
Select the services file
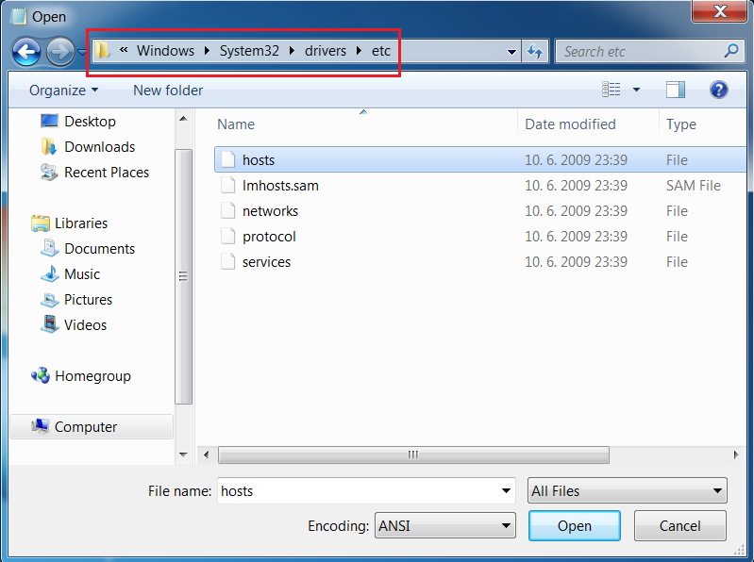click(480, 262)
